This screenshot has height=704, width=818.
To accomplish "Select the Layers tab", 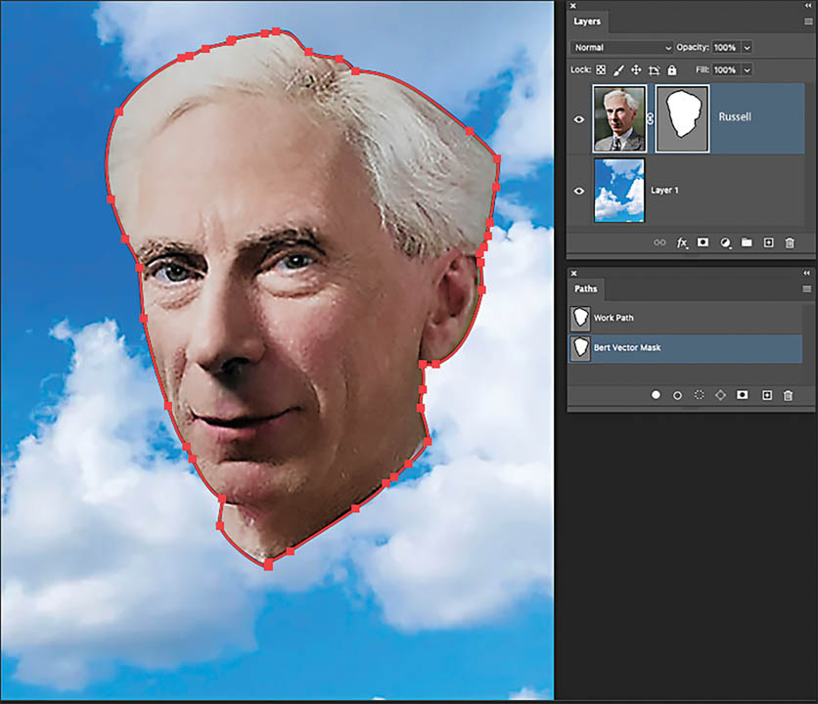I will [587, 22].
